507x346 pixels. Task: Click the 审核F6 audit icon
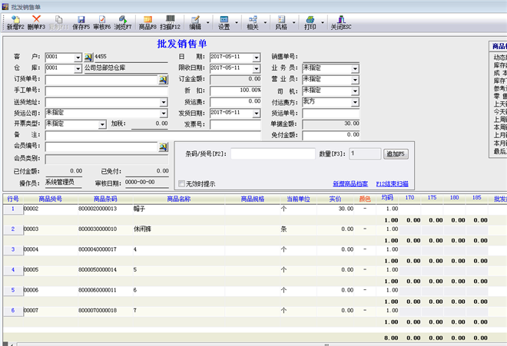(x=102, y=22)
